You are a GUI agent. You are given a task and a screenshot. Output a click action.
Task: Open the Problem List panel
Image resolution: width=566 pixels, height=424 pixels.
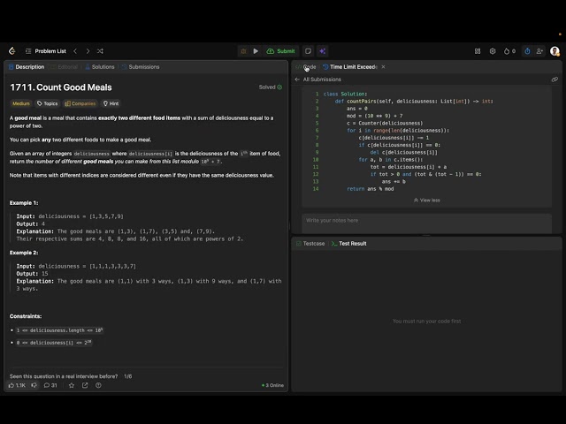point(46,51)
